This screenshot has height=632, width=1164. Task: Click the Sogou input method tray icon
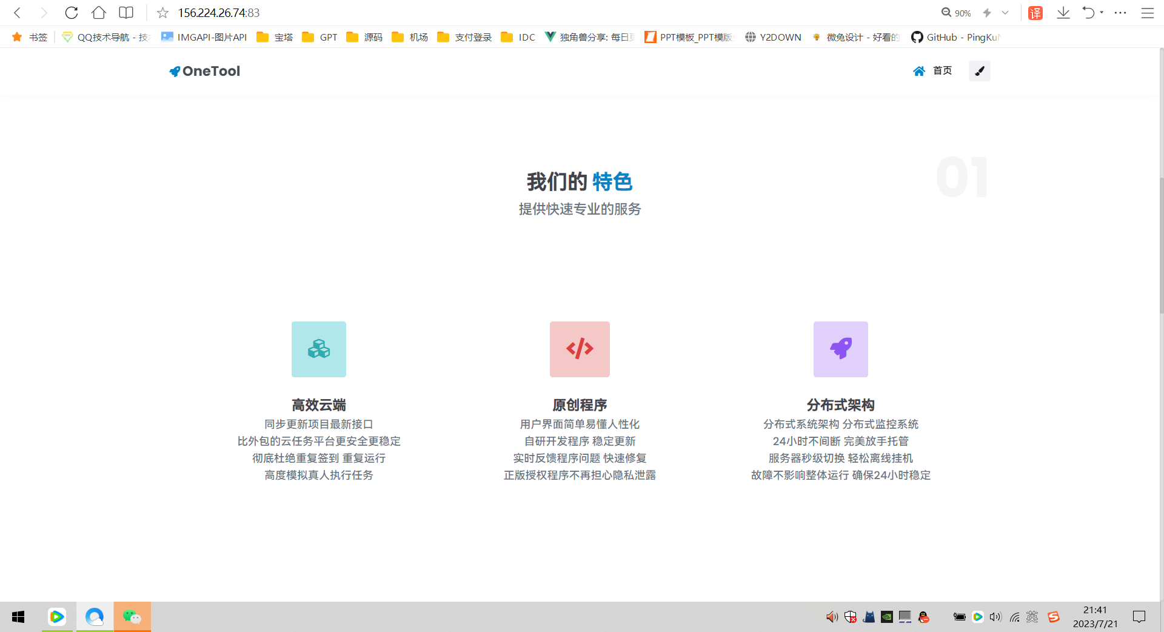click(x=1054, y=617)
